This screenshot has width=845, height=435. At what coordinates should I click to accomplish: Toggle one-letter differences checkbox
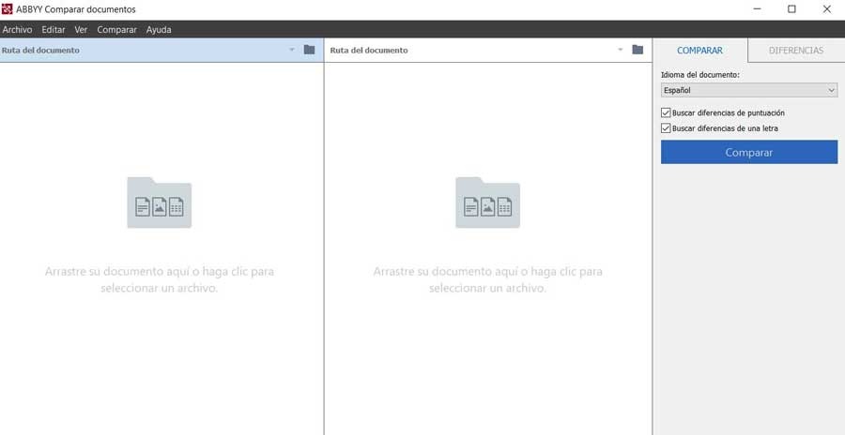click(666, 128)
